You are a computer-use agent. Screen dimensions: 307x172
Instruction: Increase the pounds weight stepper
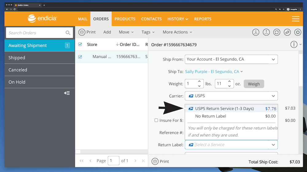tap(199, 81)
